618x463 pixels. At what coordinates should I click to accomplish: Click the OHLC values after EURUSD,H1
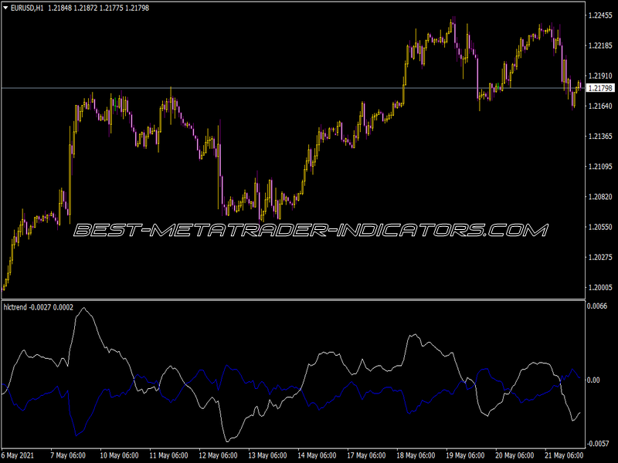coord(99,8)
